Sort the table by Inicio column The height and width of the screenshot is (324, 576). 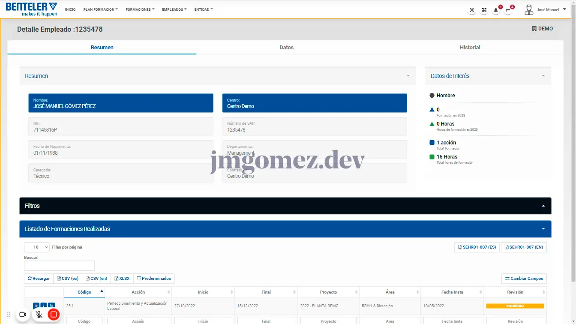click(x=203, y=292)
